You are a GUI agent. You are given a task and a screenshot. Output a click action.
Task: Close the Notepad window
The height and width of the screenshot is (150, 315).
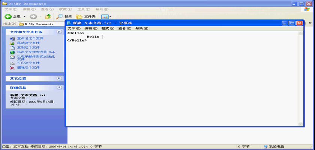pos(299,23)
